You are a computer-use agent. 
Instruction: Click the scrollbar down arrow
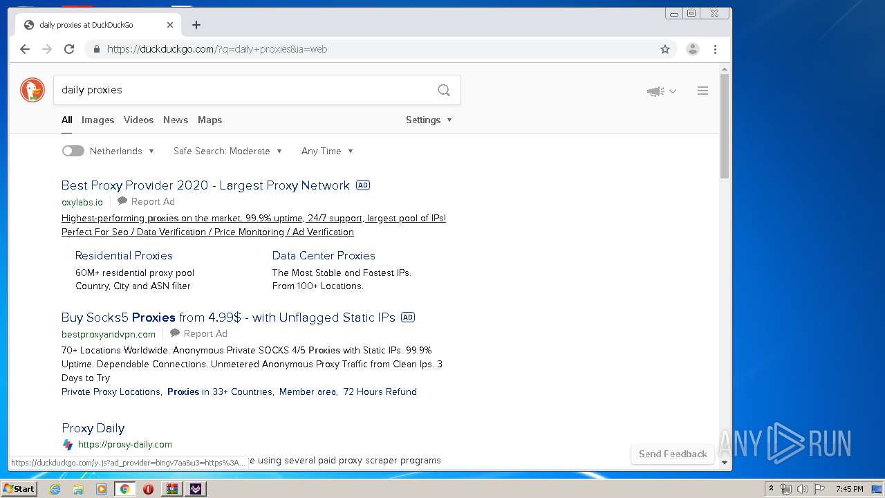pyautogui.click(x=725, y=463)
